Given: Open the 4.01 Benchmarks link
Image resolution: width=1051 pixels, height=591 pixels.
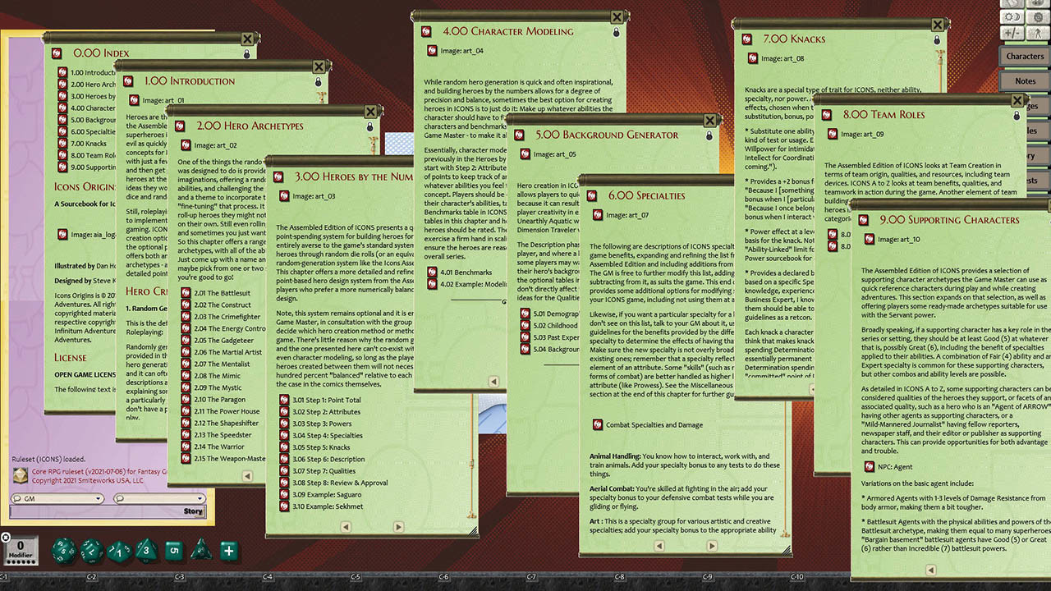Looking at the screenshot, I should pyautogui.click(x=465, y=272).
